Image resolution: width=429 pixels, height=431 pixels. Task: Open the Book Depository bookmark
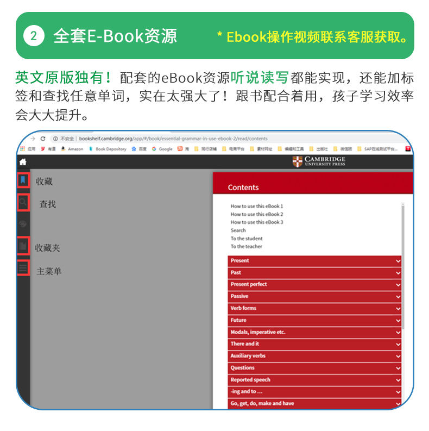click(108, 149)
